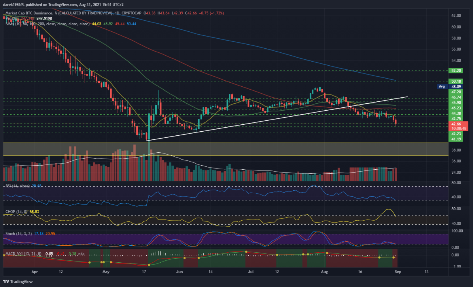Click the green 50.18 level label

click(x=456, y=81)
